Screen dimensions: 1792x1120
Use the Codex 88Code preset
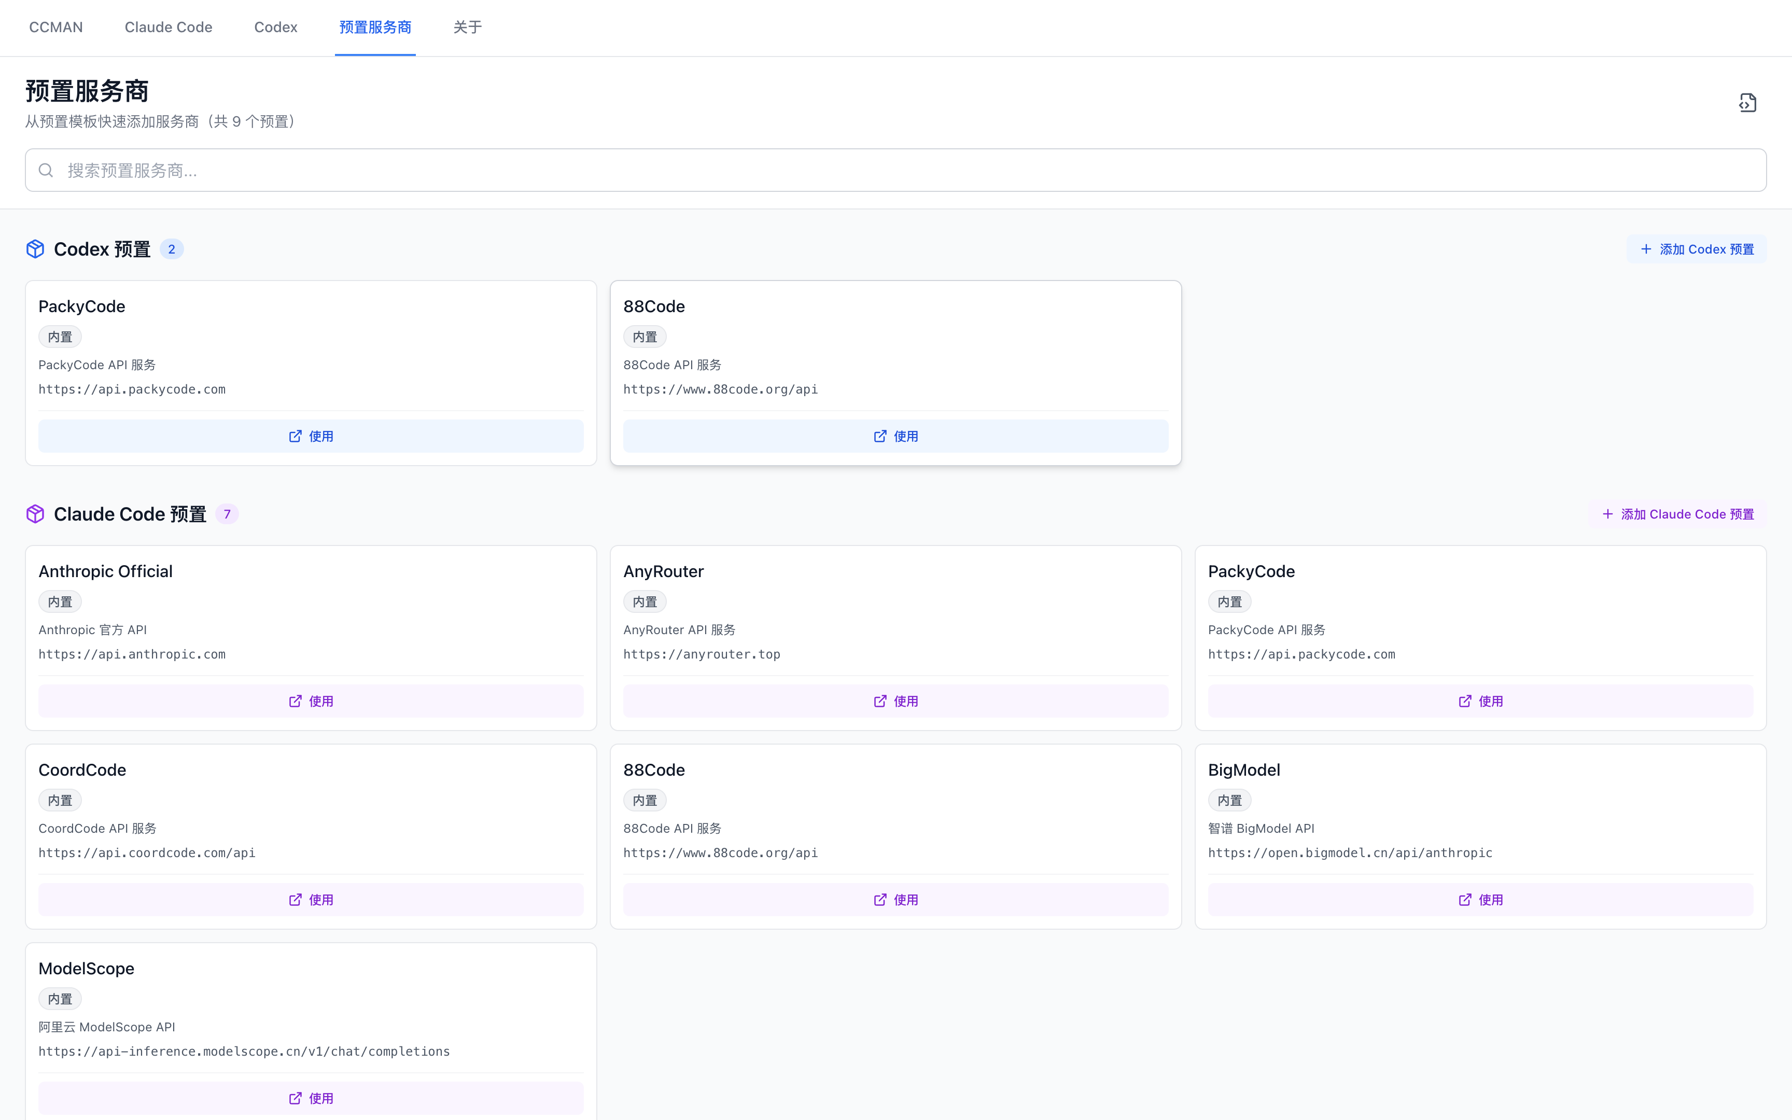[895, 436]
